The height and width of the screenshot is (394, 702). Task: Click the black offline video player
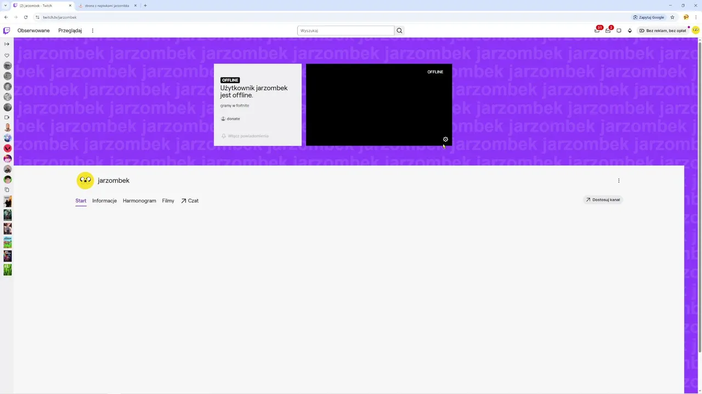pos(379,105)
